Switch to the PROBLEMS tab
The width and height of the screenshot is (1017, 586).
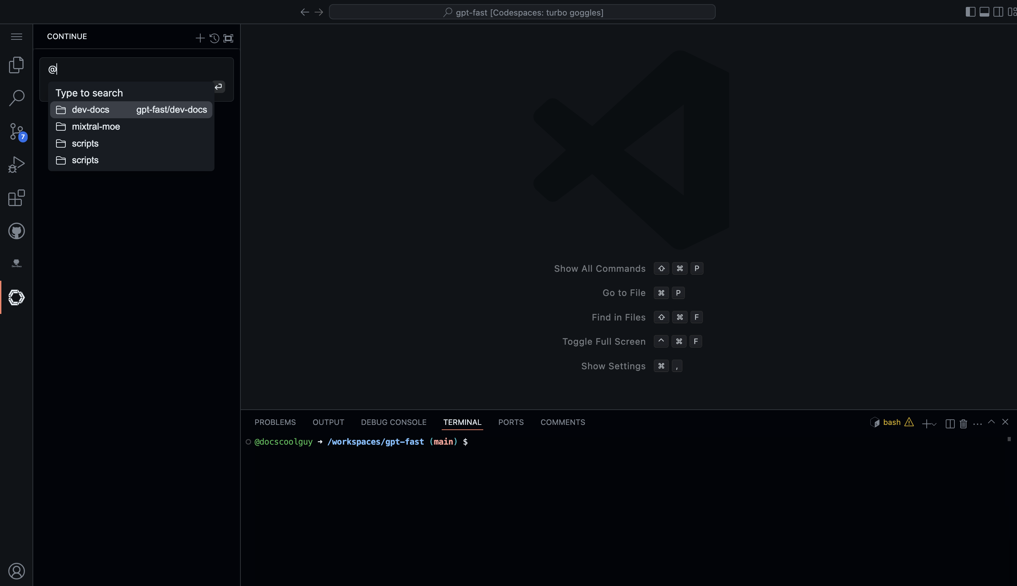275,422
